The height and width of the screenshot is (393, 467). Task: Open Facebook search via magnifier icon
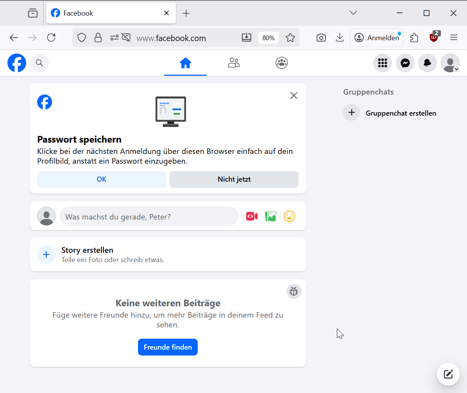39,63
